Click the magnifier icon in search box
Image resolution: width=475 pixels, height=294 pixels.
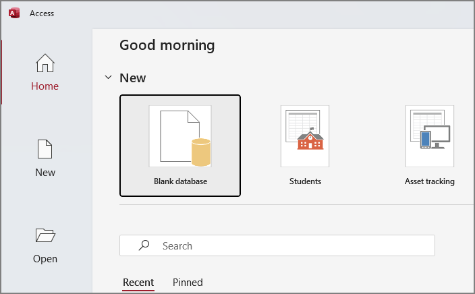pyautogui.click(x=144, y=246)
